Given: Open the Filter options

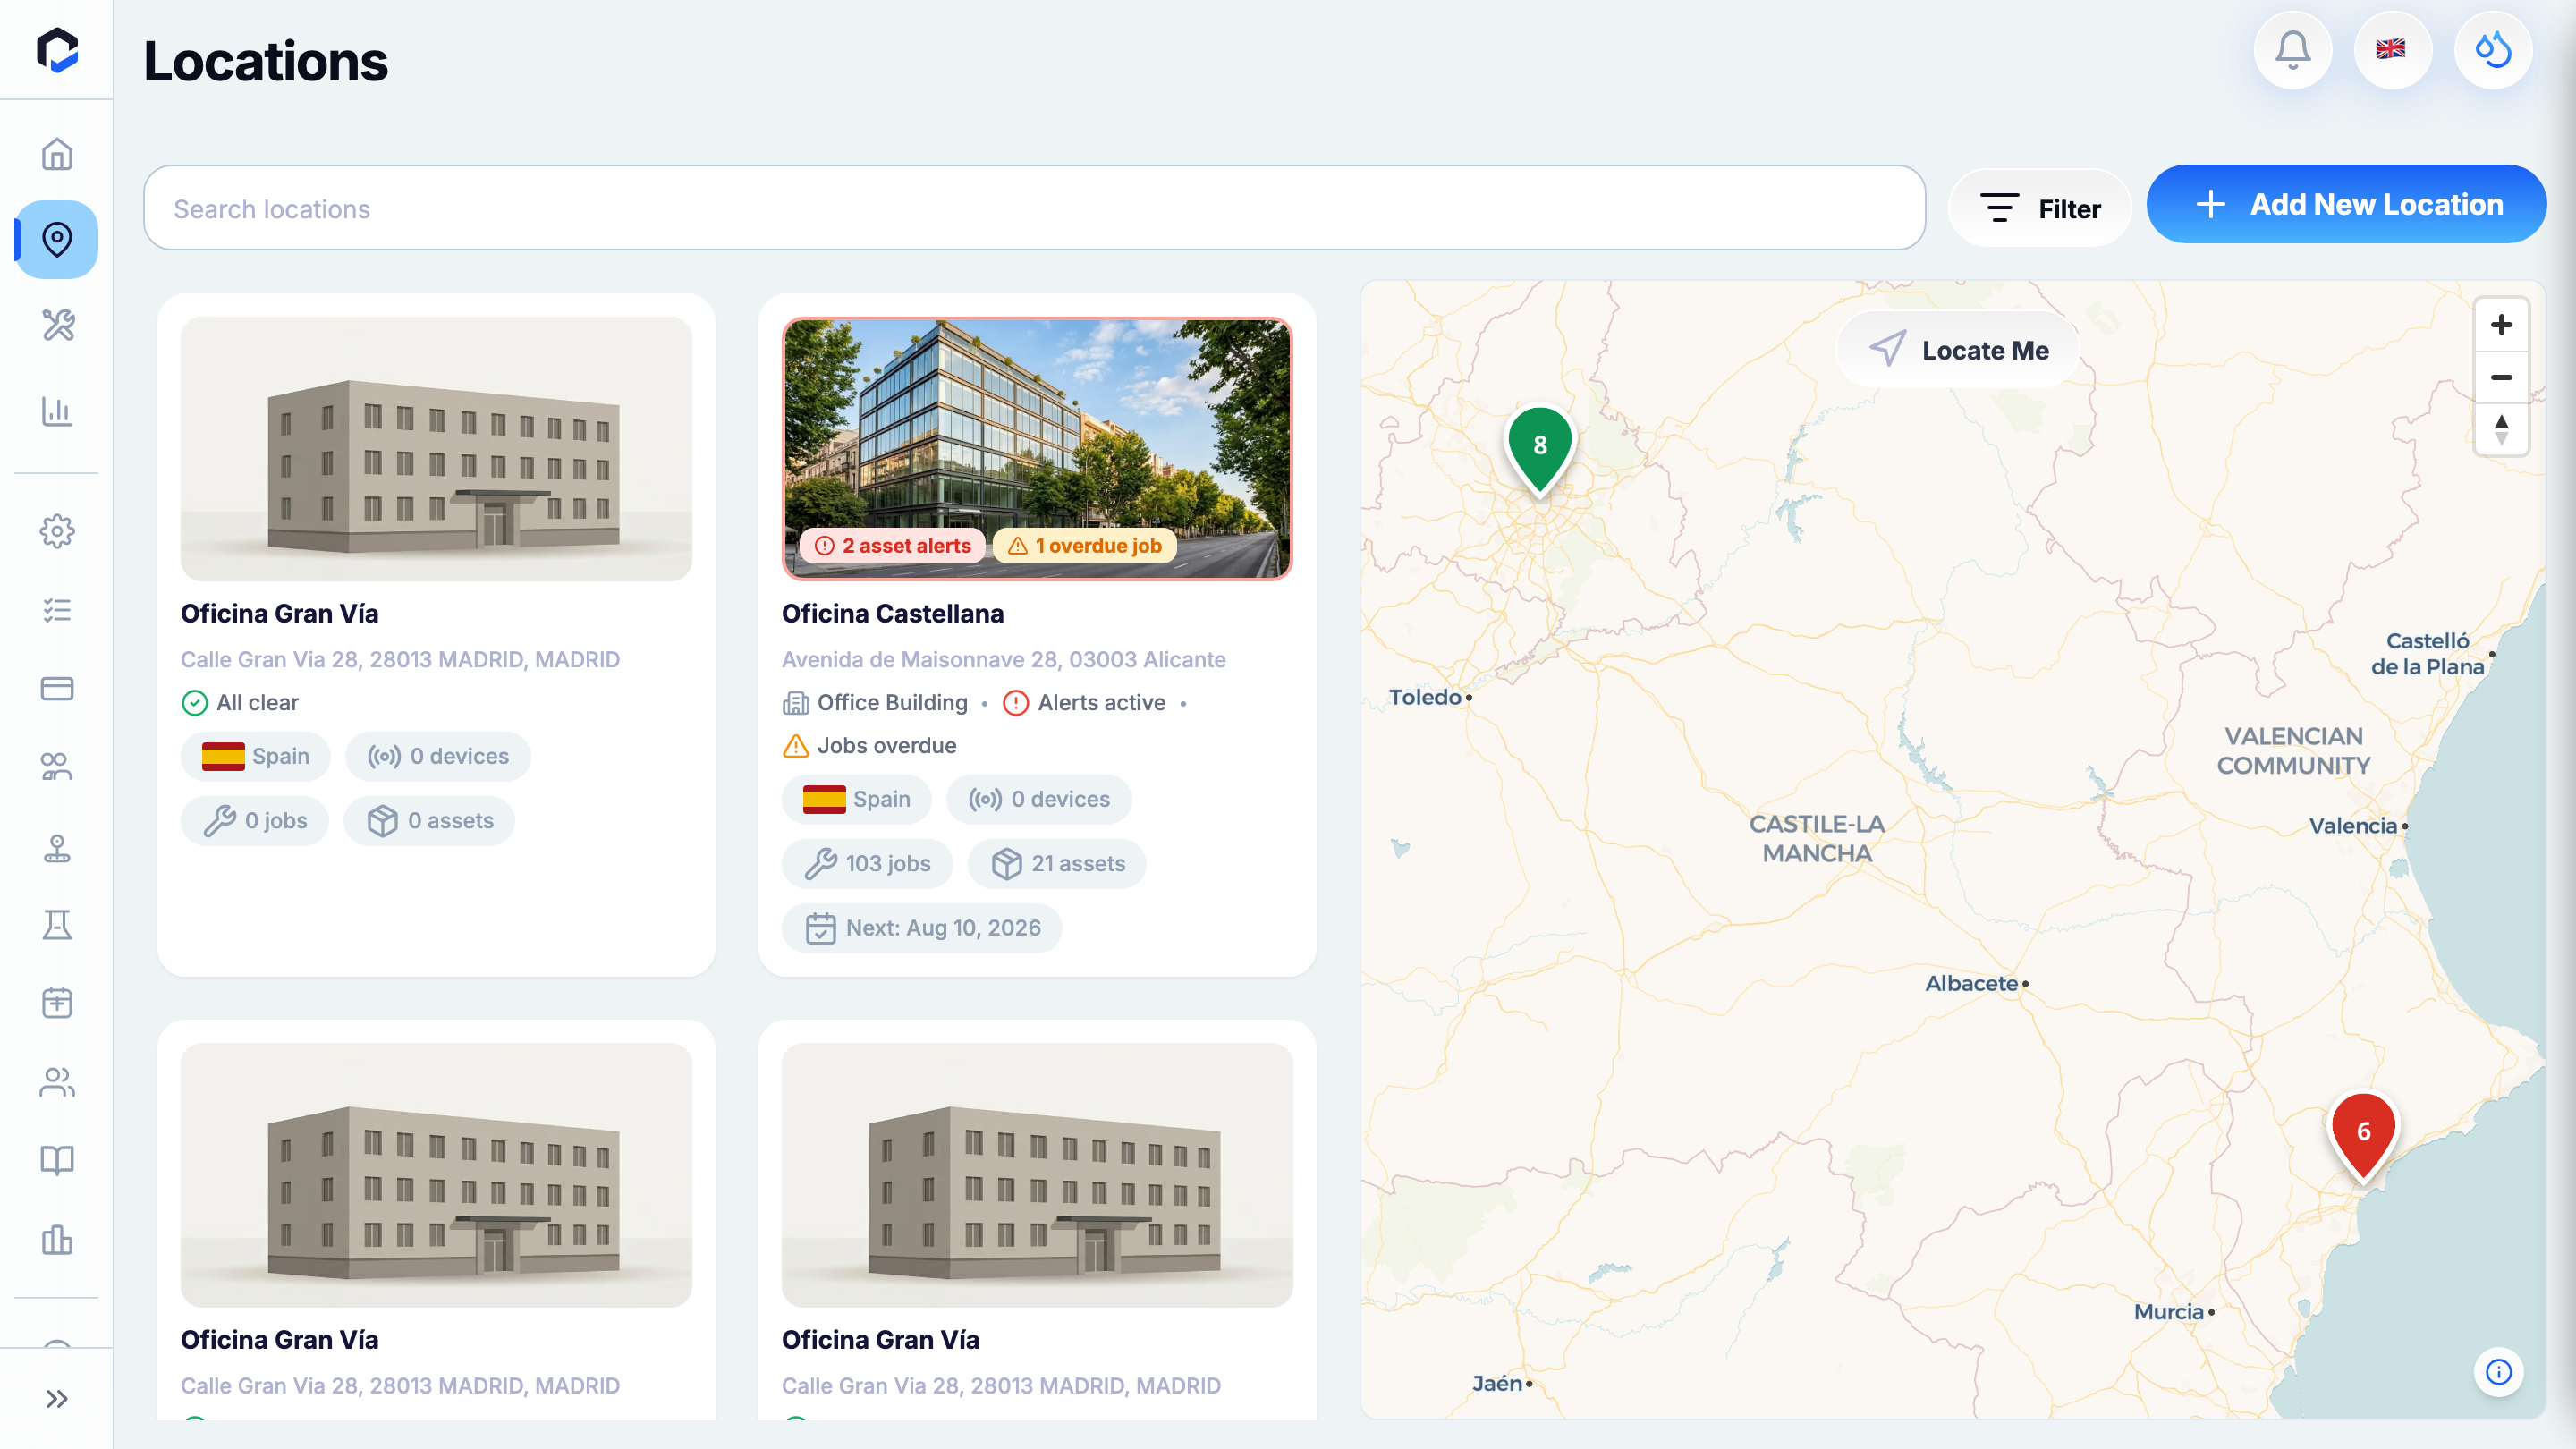Looking at the screenshot, I should point(2040,208).
